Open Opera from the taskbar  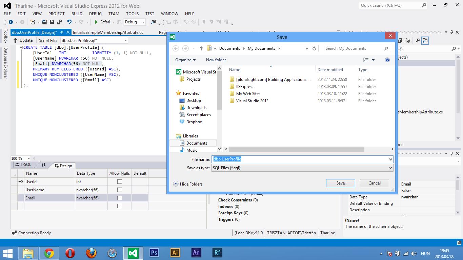(70, 253)
